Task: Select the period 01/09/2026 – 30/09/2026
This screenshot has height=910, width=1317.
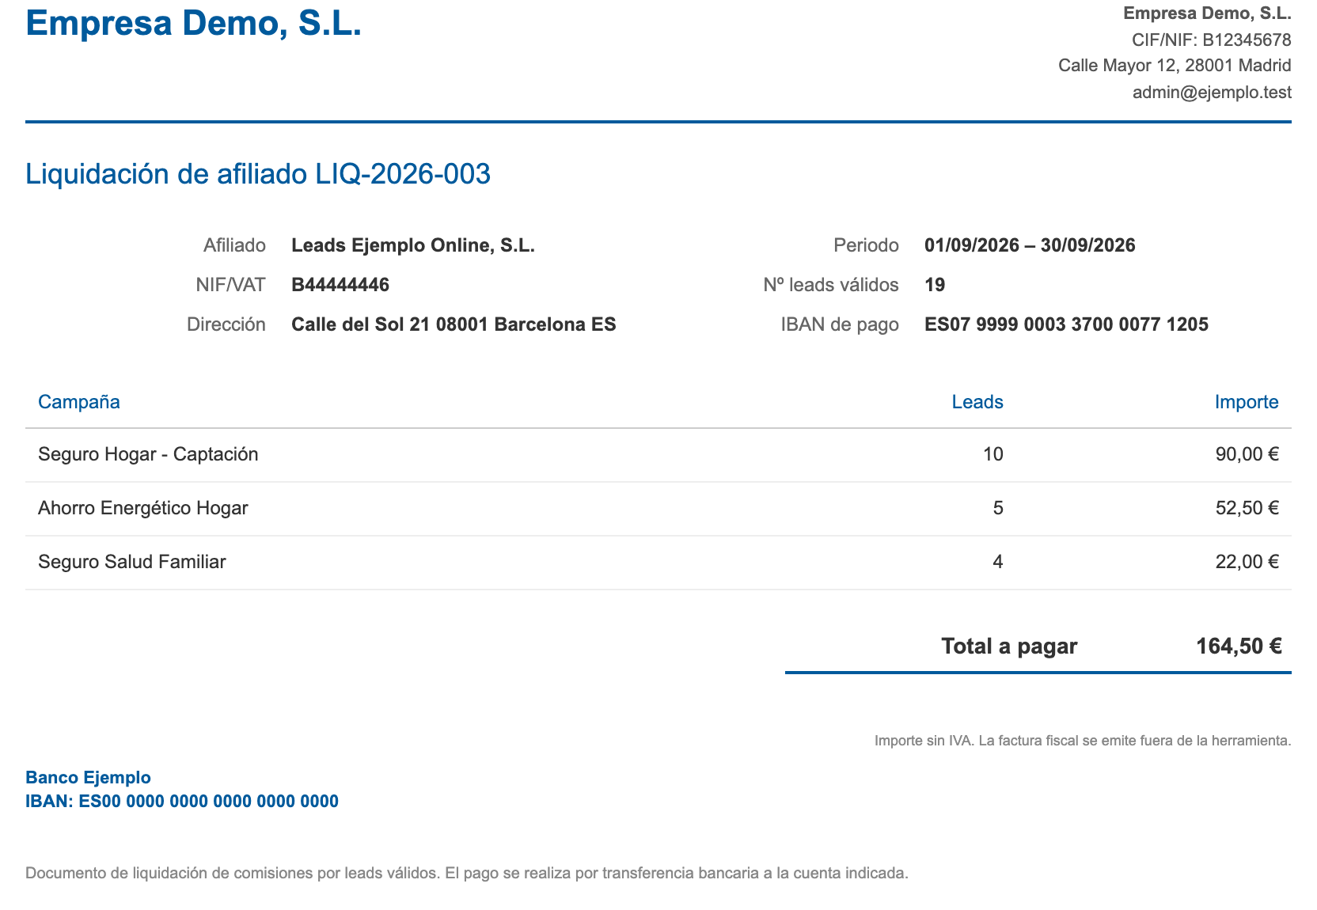Action: [1030, 245]
